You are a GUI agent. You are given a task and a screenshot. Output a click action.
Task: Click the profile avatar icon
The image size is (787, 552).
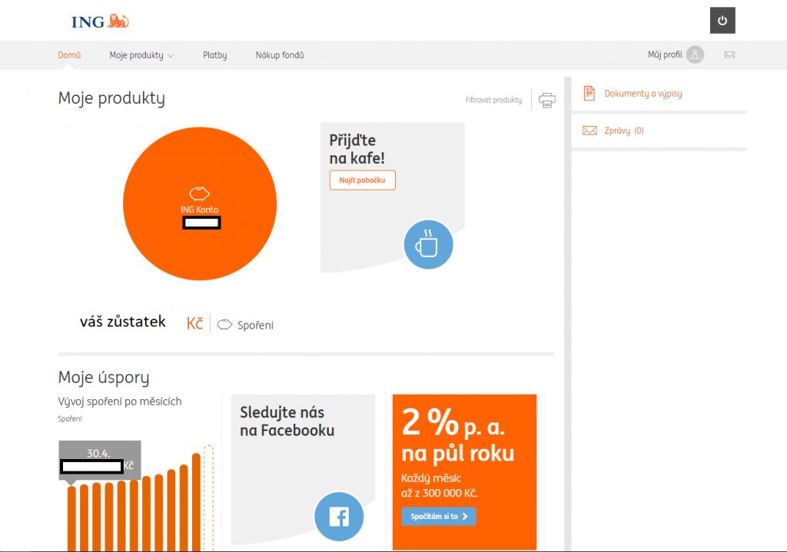[x=695, y=55]
